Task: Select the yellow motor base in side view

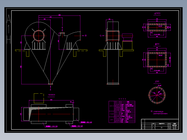Action: 127,45
